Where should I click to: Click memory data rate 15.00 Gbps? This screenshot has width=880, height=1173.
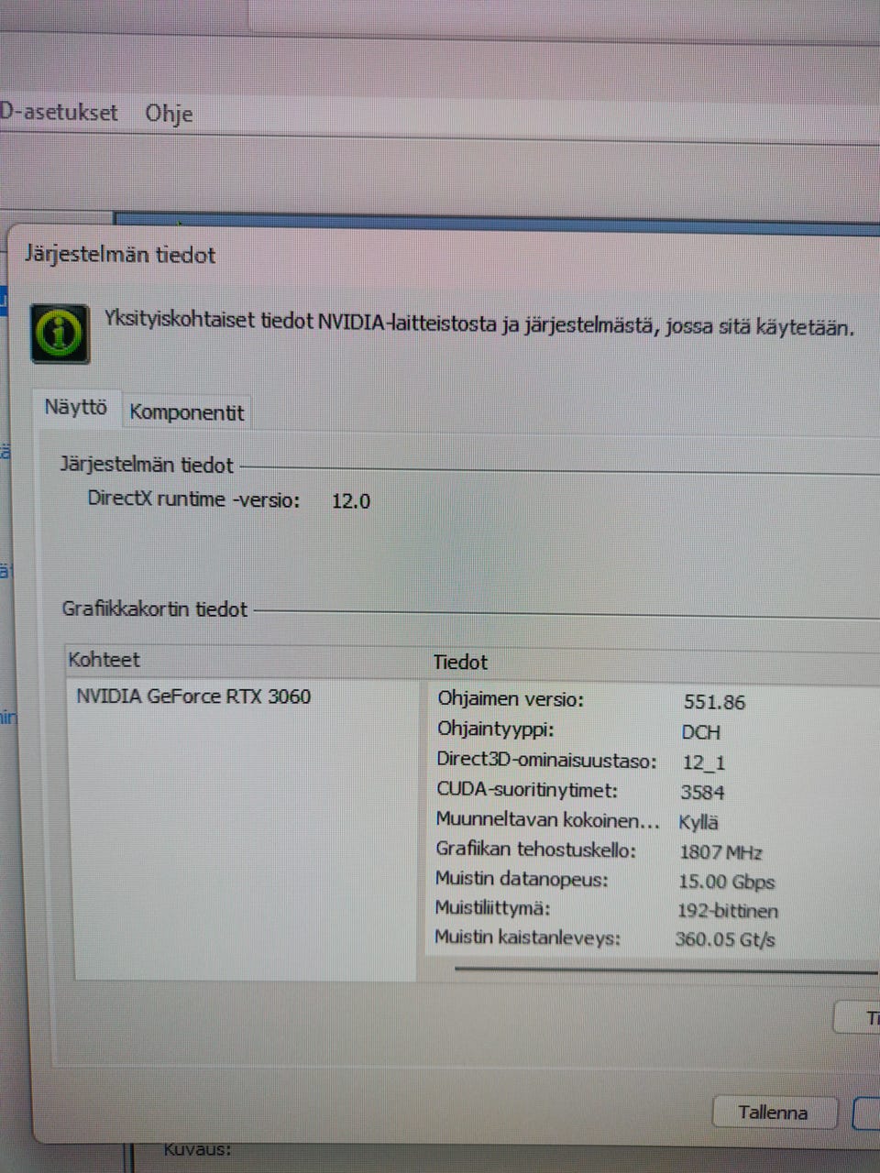726,882
